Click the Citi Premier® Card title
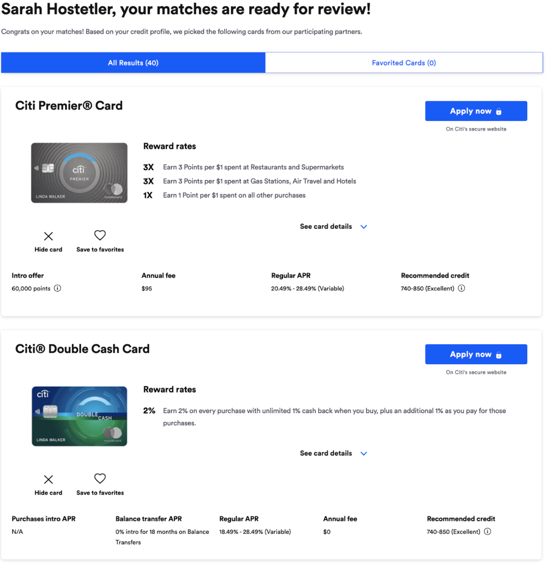 (69, 106)
